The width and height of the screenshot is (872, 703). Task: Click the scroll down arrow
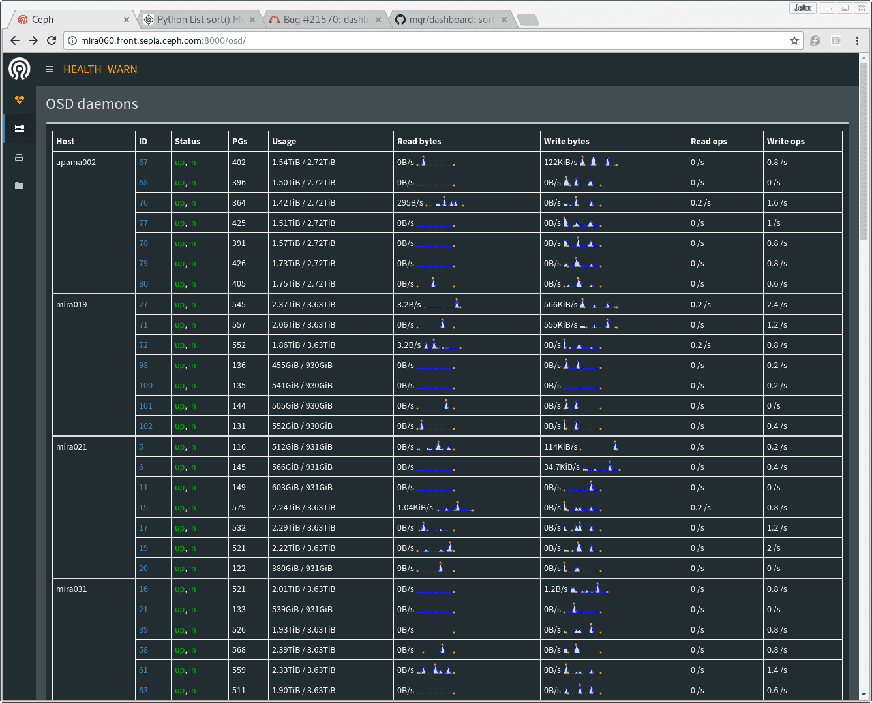864,695
